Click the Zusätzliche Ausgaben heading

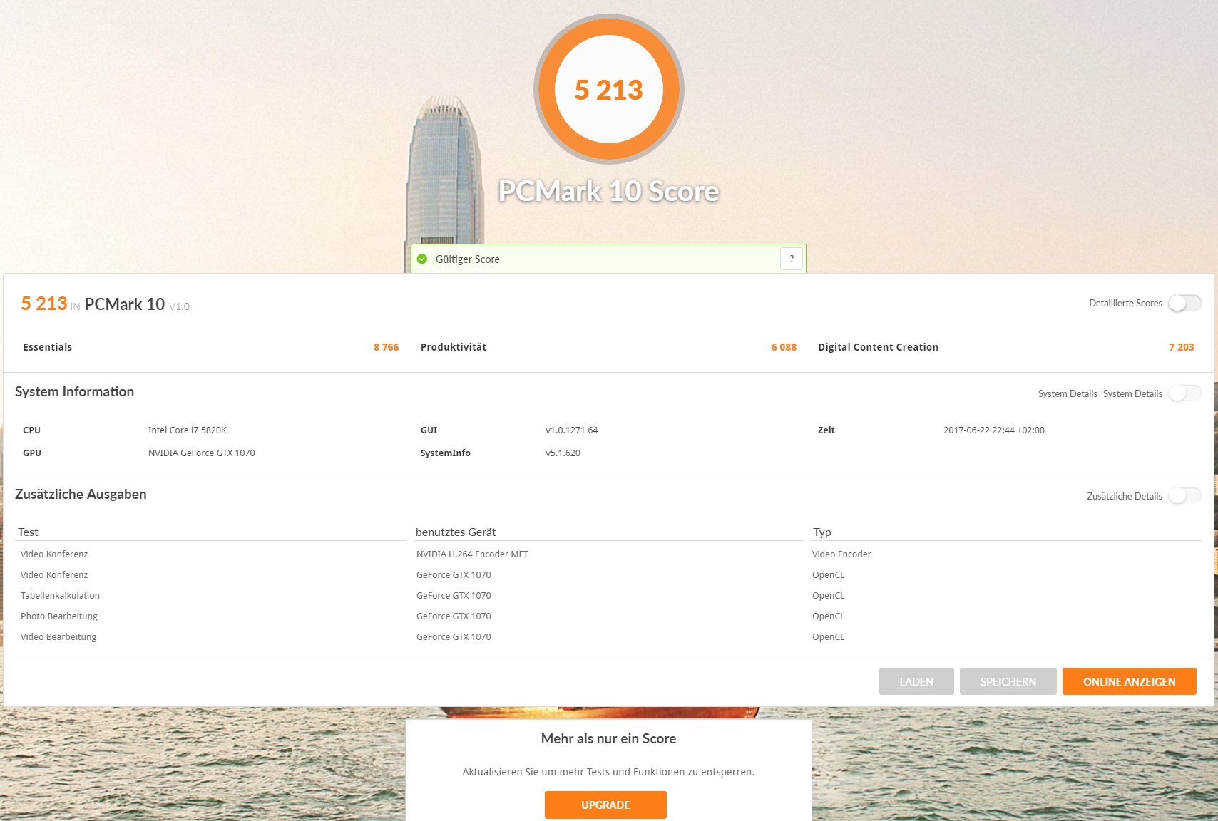coord(81,495)
